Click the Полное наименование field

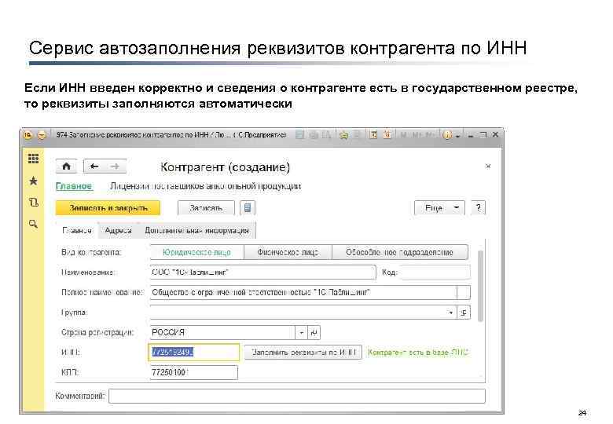(303, 292)
